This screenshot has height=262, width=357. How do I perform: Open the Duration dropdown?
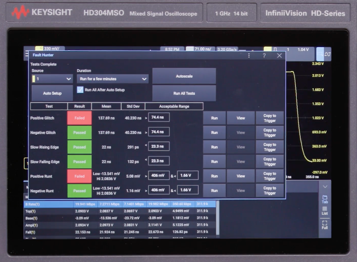tap(112, 79)
